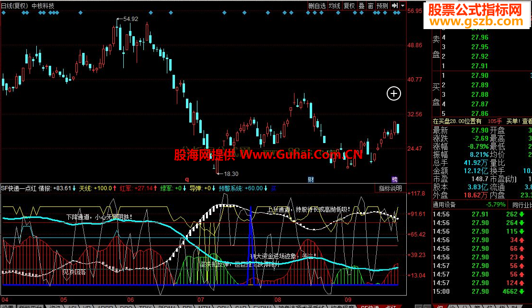Screen dimensions: 532x308
Task: Click the 在买盘28.00位置有 notice text
Action: click(x=457, y=121)
